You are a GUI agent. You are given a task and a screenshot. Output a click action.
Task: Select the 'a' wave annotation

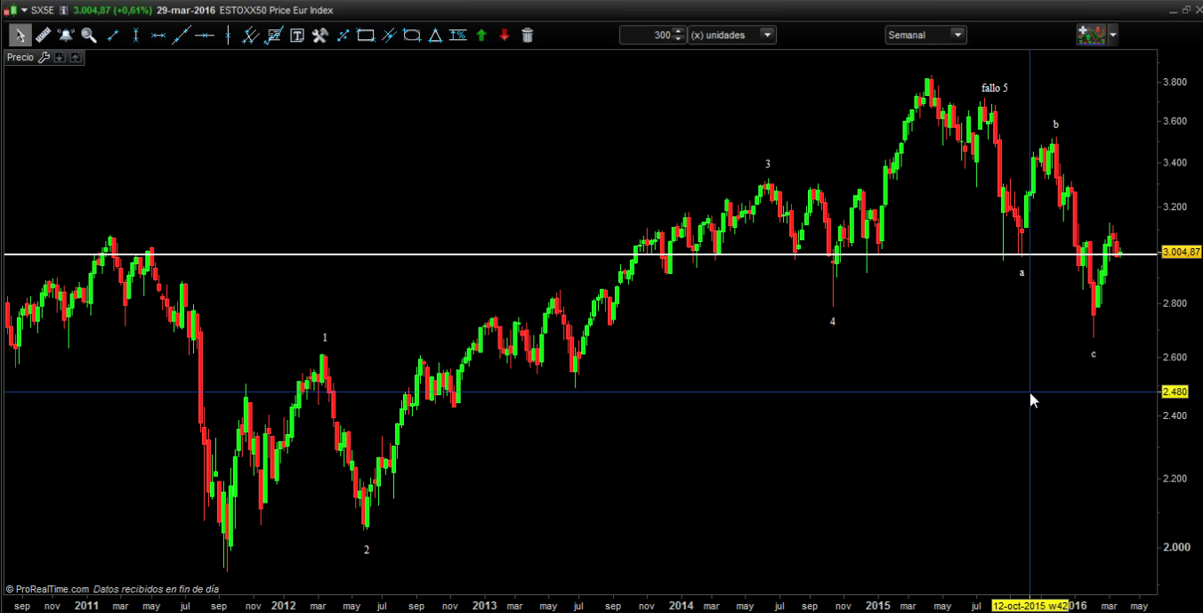(1021, 272)
